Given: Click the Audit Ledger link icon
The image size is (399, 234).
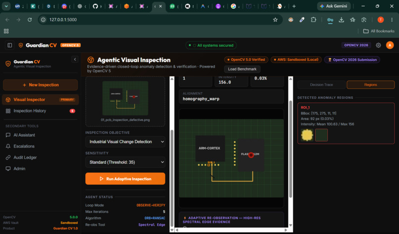Looking at the screenshot, I should coord(8,157).
